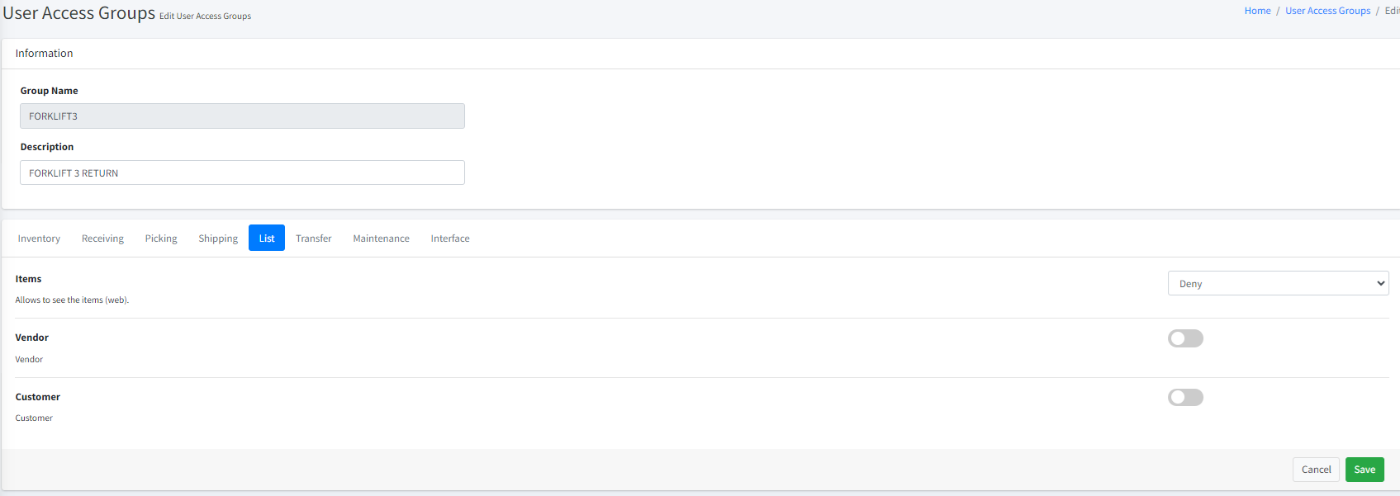Viewport: 1400px width, 496px height.
Task: Click the active List tab
Action: (267, 239)
